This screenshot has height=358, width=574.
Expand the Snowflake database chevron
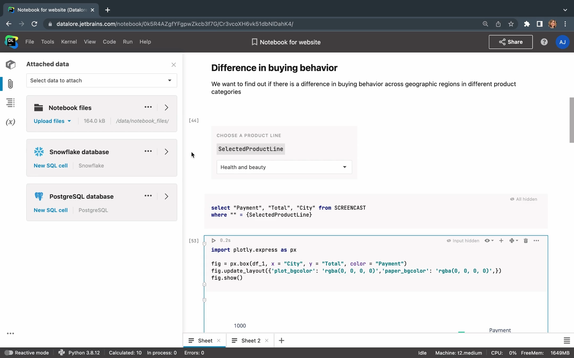click(166, 152)
